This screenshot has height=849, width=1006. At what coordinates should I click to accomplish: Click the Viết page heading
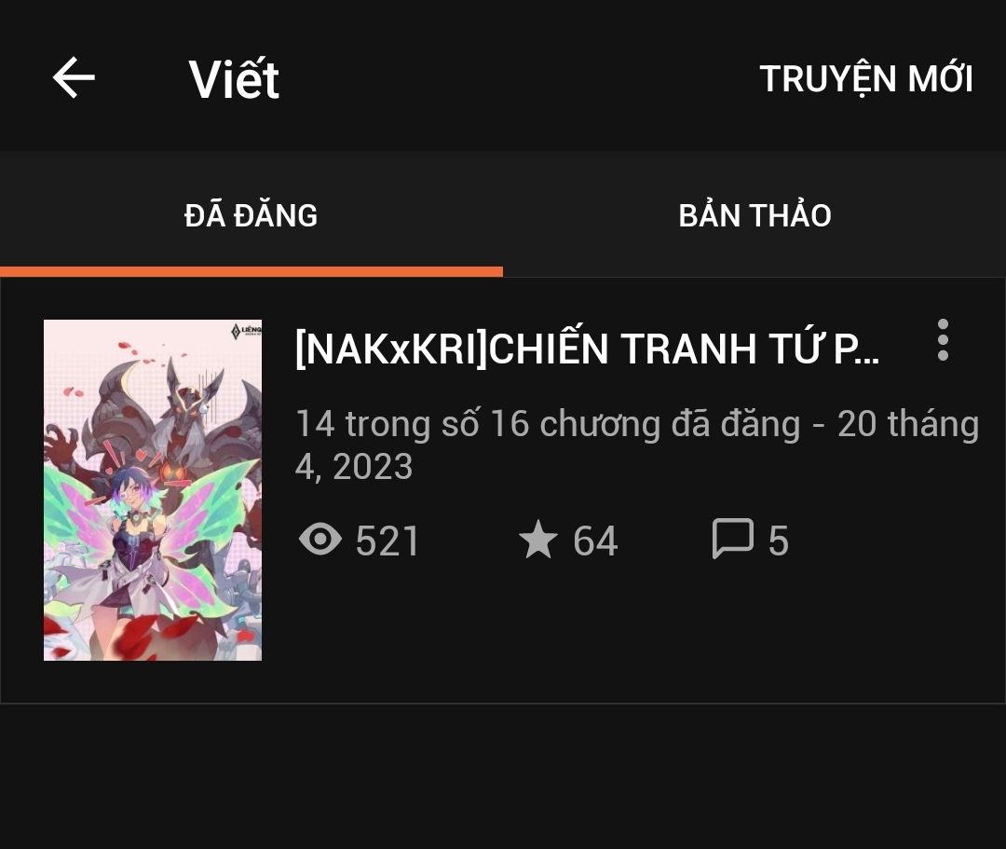coord(234,79)
